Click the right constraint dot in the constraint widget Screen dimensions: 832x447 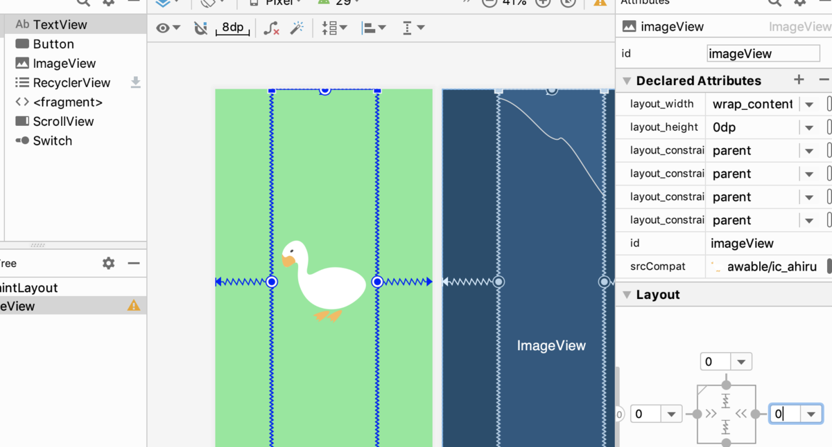[x=755, y=414]
